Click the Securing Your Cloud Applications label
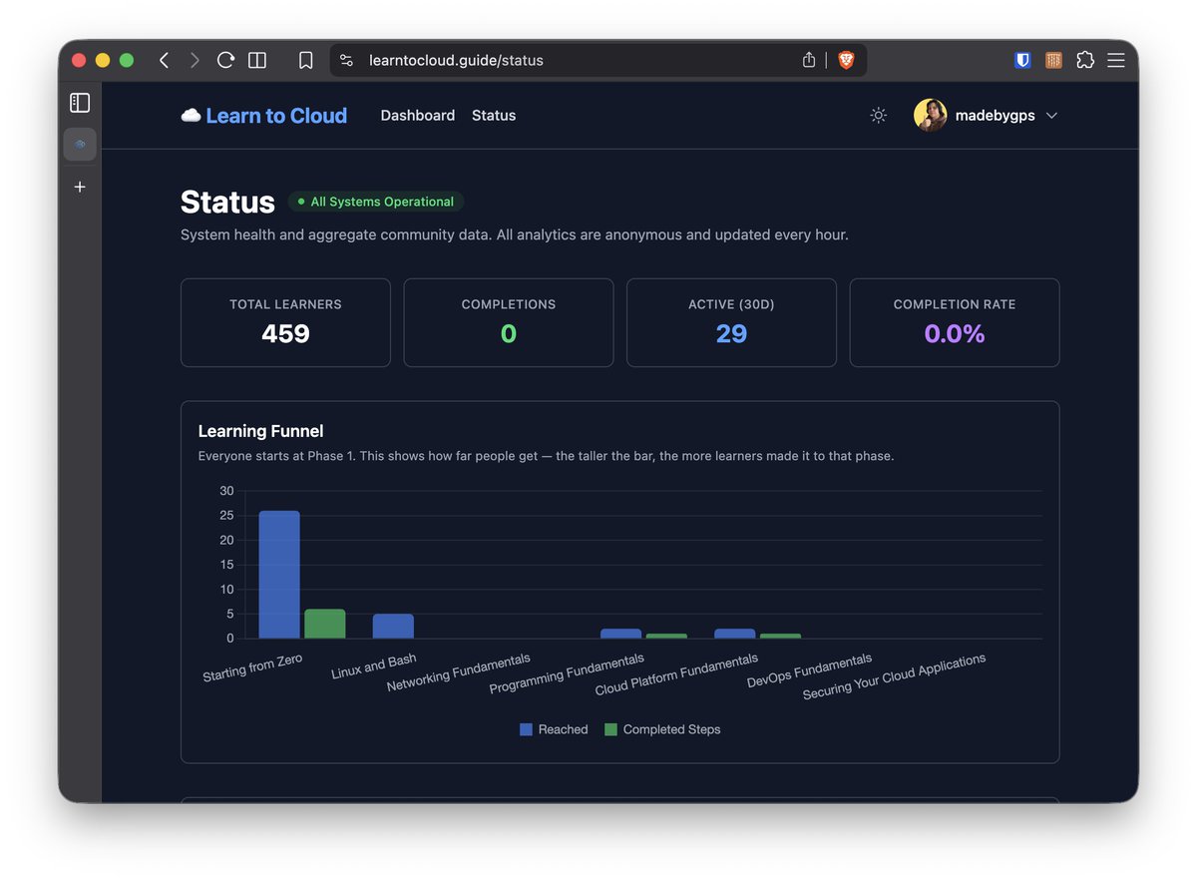This screenshot has height=880, width=1197. click(894, 676)
